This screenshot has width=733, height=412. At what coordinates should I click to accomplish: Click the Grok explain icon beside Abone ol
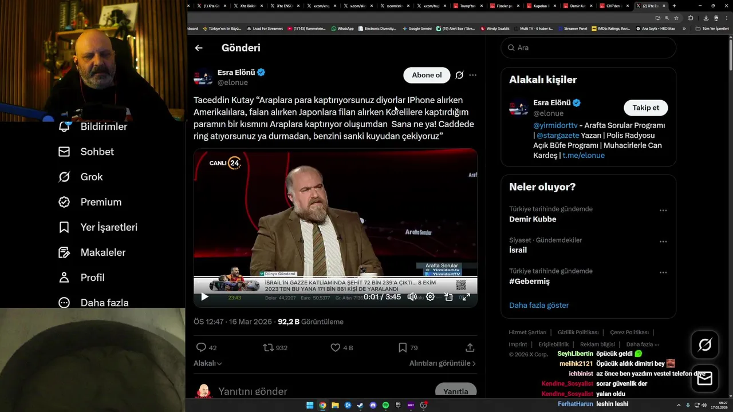point(459,75)
